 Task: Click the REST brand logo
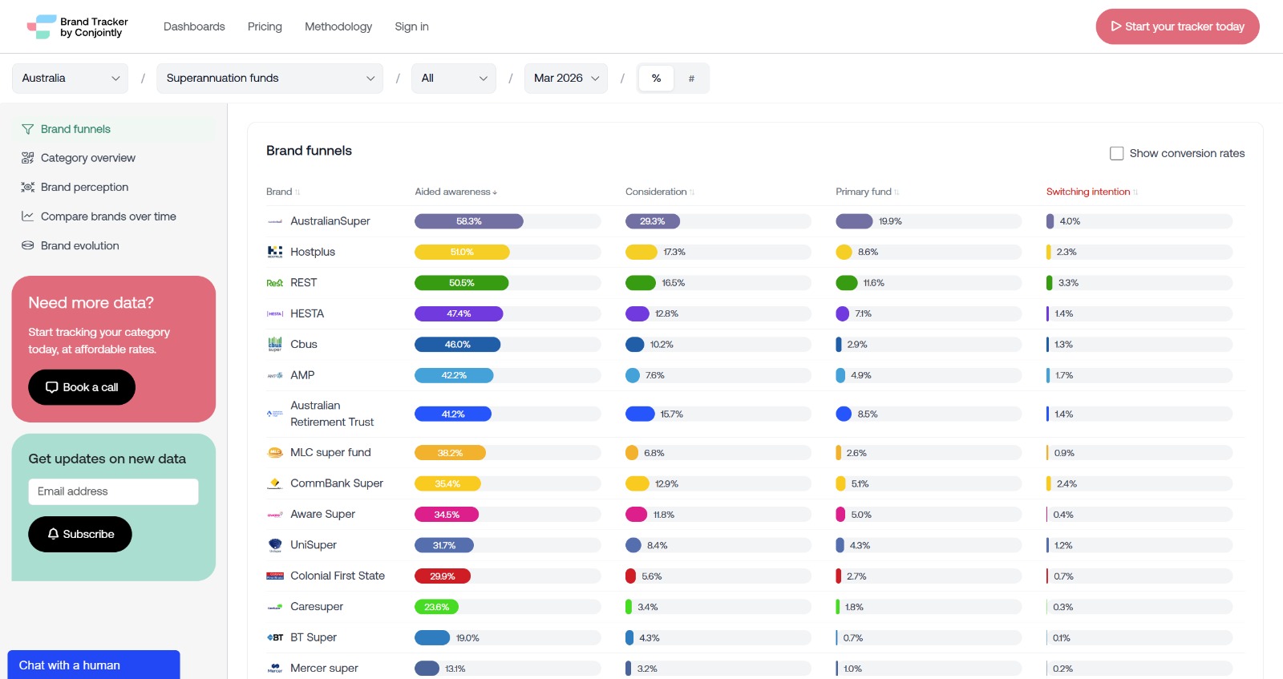[275, 283]
